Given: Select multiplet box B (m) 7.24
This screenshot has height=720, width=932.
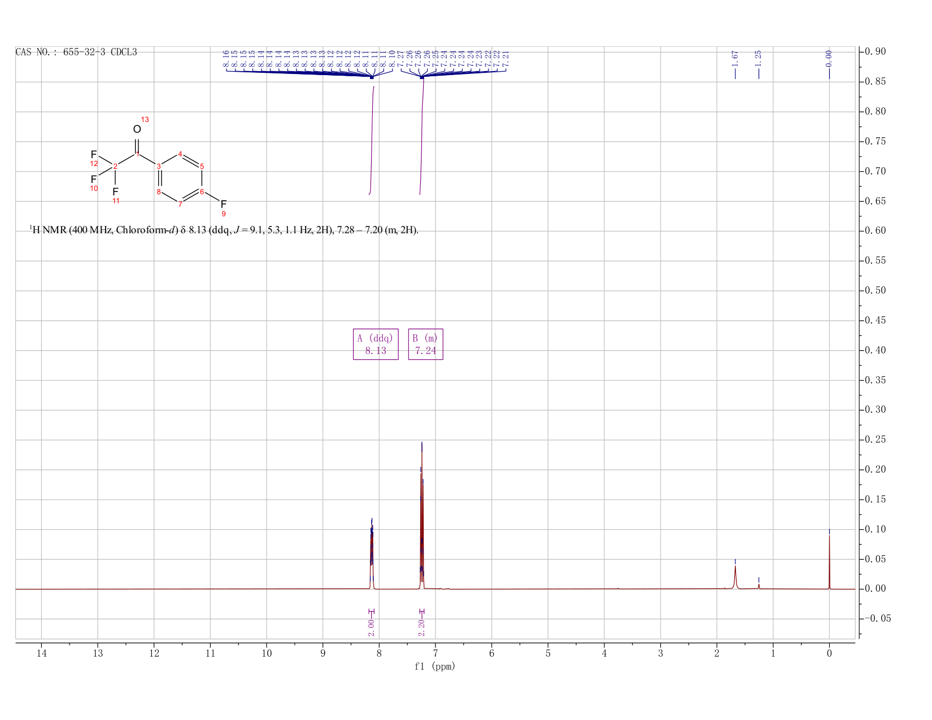Looking at the screenshot, I should (425, 344).
